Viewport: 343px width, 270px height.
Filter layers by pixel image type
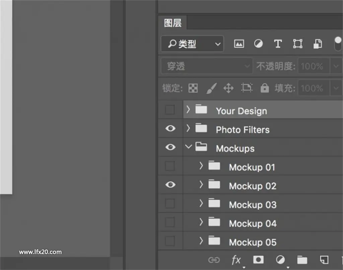click(239, 44)
